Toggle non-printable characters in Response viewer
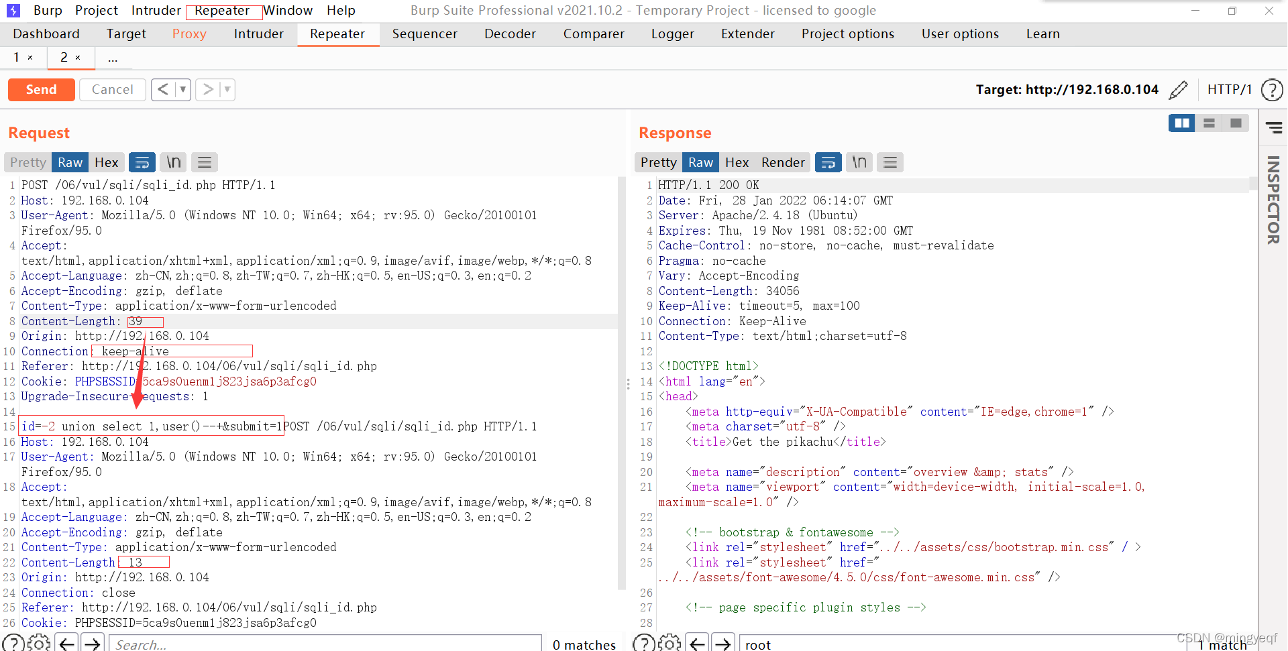1288x651 pixels. pyautogui.click(x=859, y=162)
